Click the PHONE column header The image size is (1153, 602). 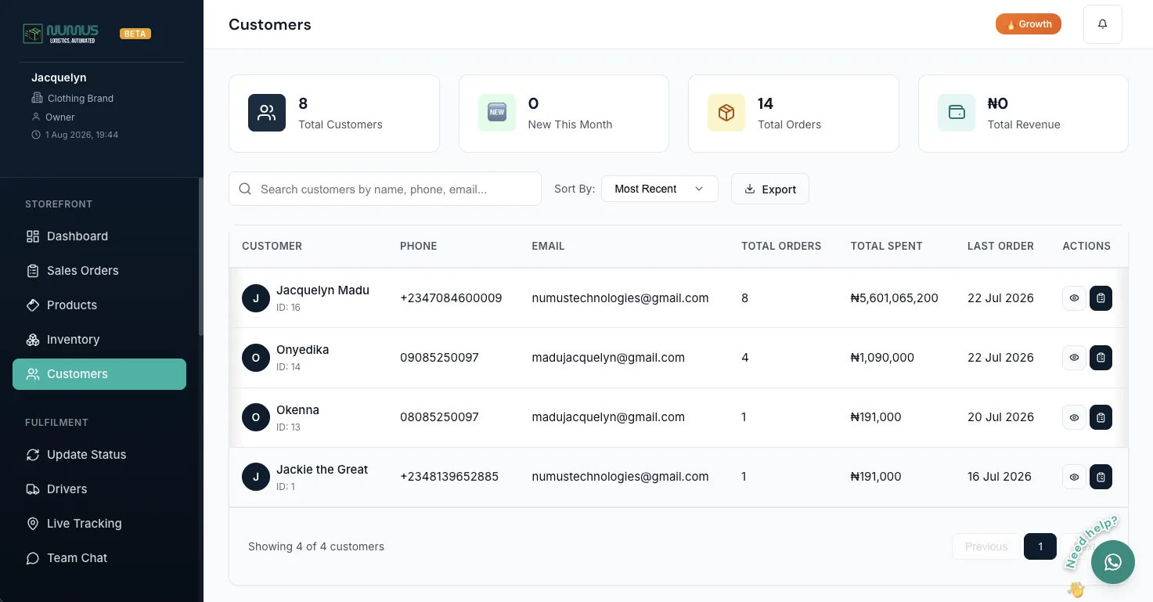click(x=419, y=246)
